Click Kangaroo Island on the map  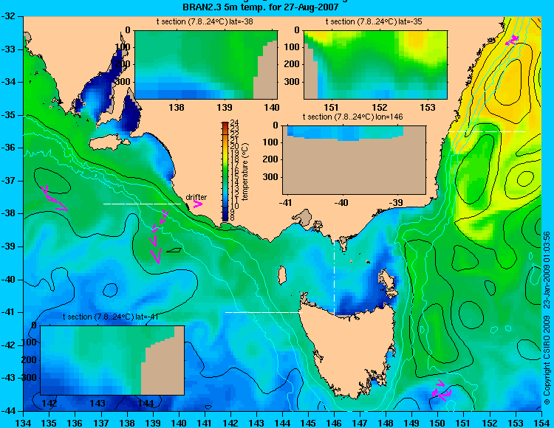coord(109,142)
